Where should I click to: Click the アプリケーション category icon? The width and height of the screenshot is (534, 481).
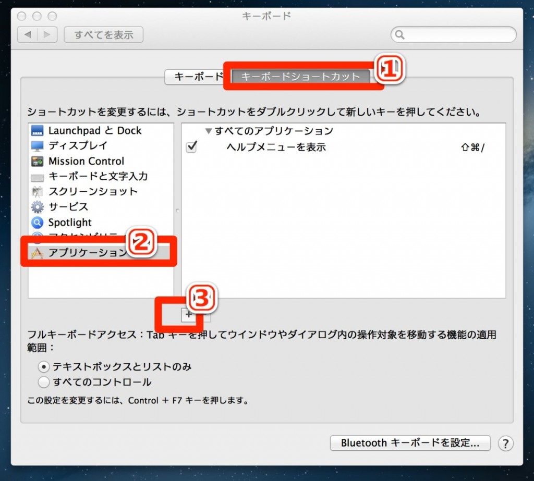pyautogui.click(x=38, y=253)
